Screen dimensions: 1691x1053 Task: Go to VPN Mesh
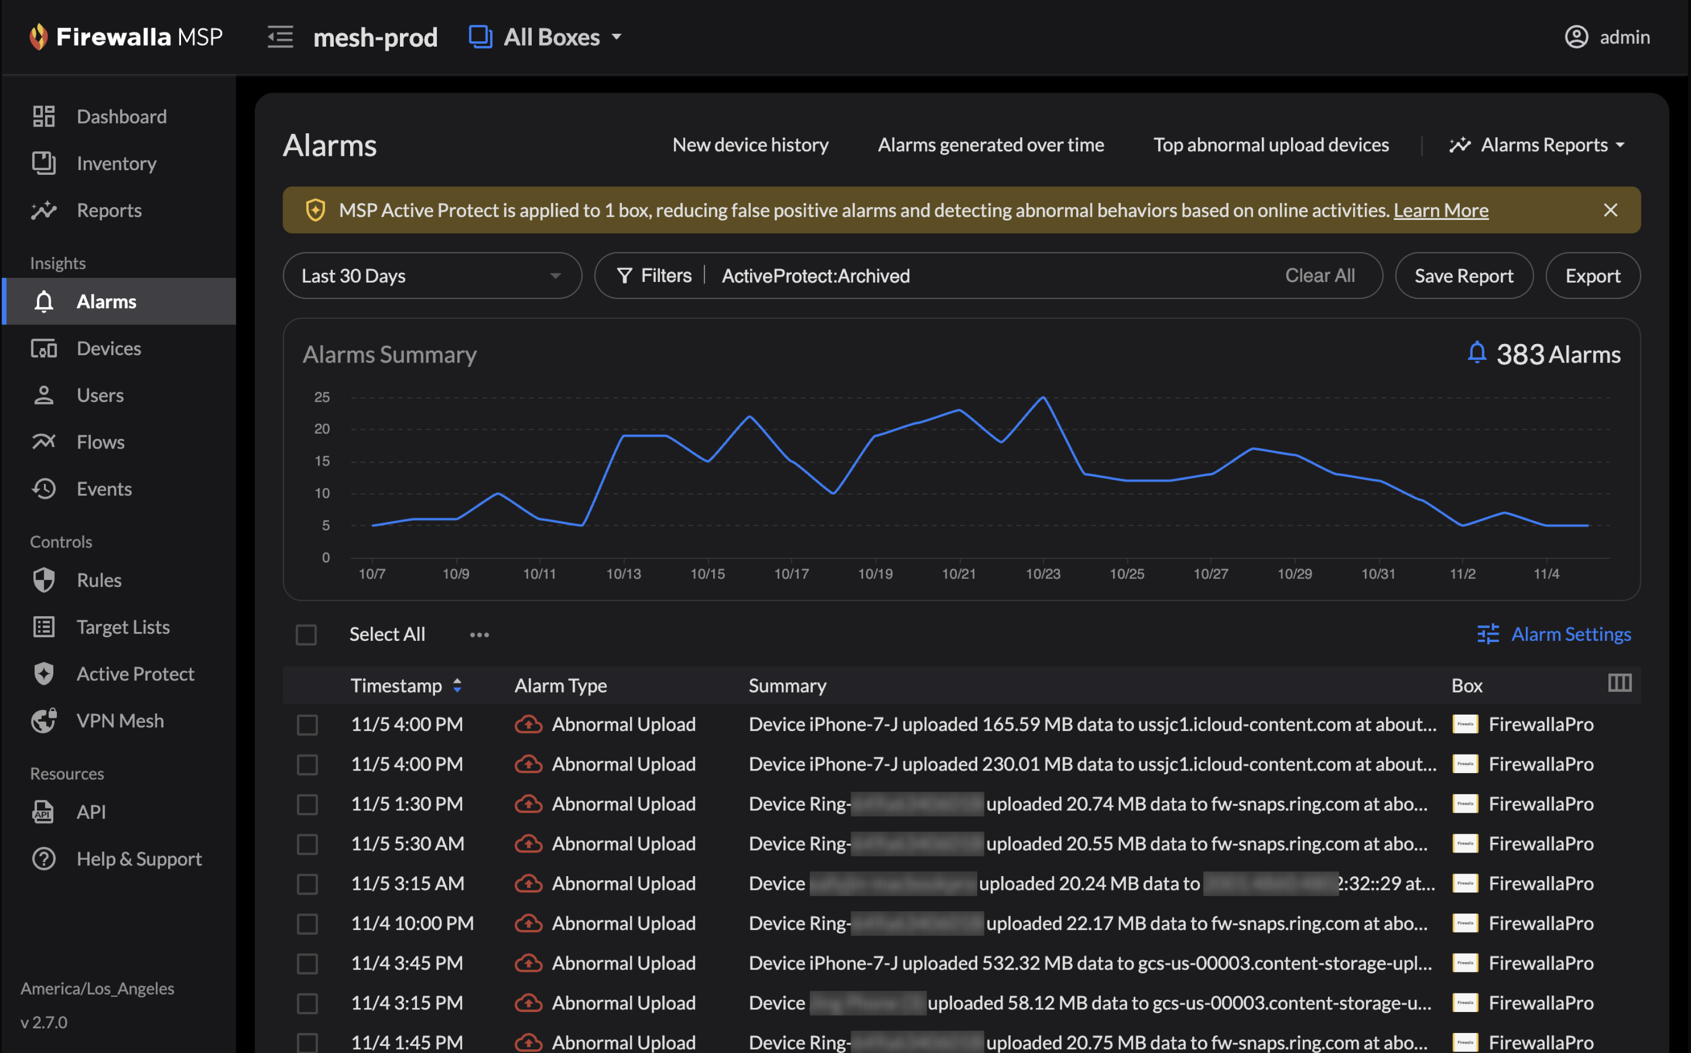pos(120,720)
